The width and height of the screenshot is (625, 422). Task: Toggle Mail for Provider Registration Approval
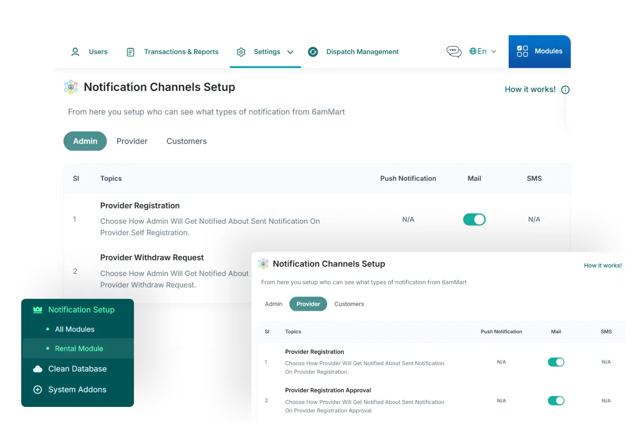pyautogui.click(x=556, y=401)
